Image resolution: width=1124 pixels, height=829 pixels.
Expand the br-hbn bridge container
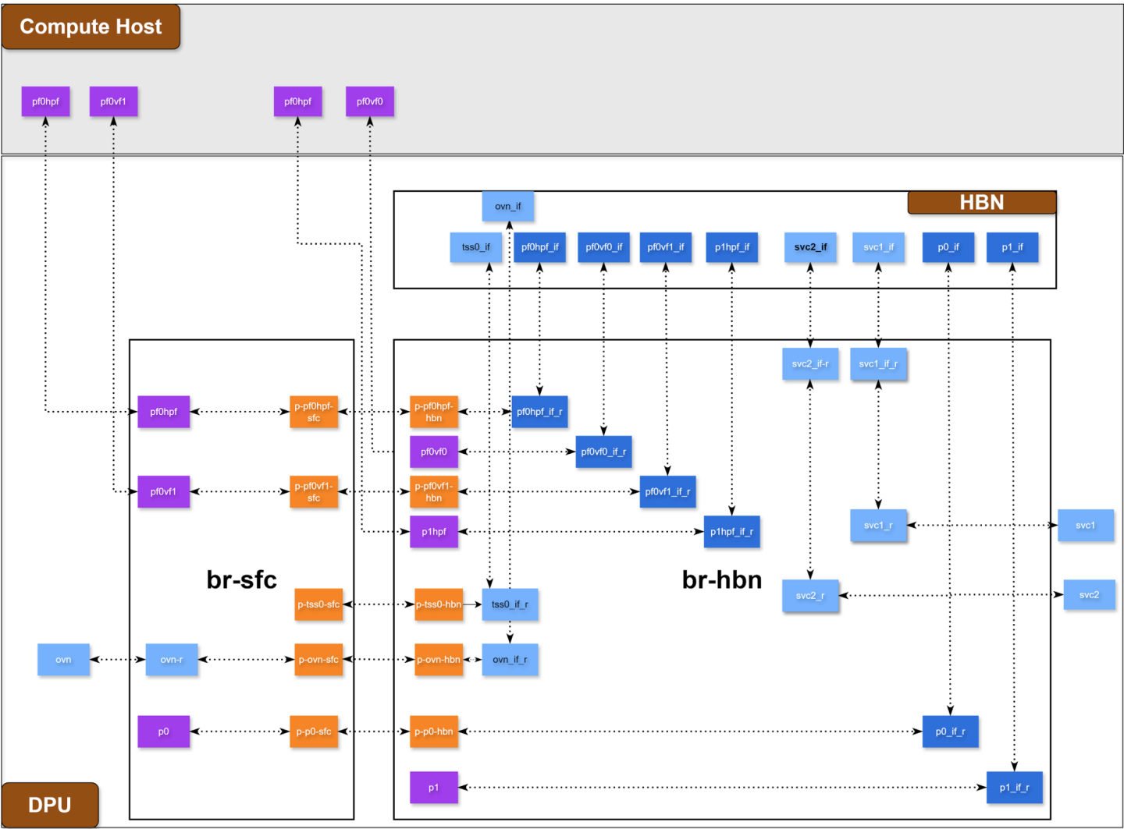click(x=722, y=579)
